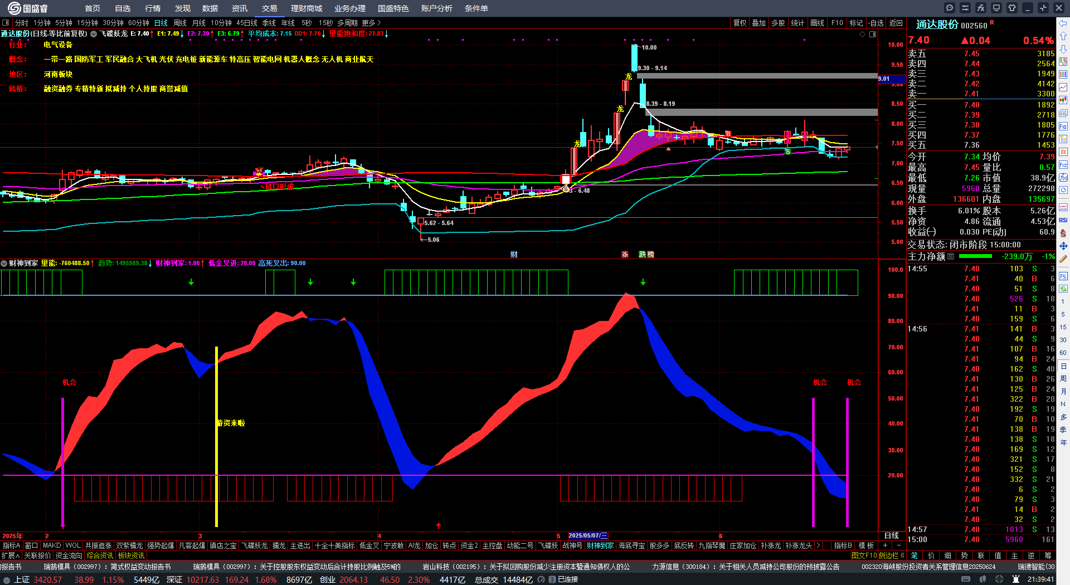
Task: Click the 2025/05/07 date marker on timeline
Action: (x=588, y=535)
